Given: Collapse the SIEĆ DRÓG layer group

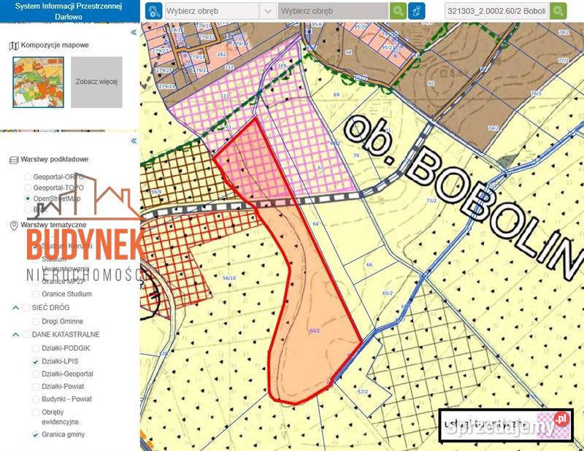Looking at the screenshot, I should pos(15,308).
